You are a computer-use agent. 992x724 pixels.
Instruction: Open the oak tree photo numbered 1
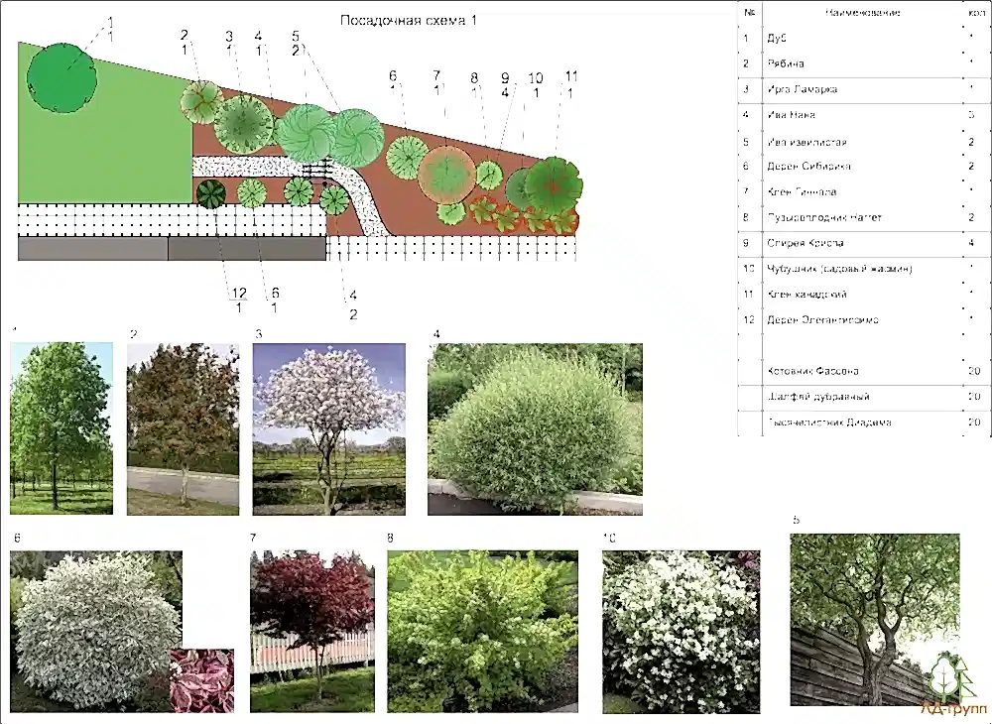(61, 427)
